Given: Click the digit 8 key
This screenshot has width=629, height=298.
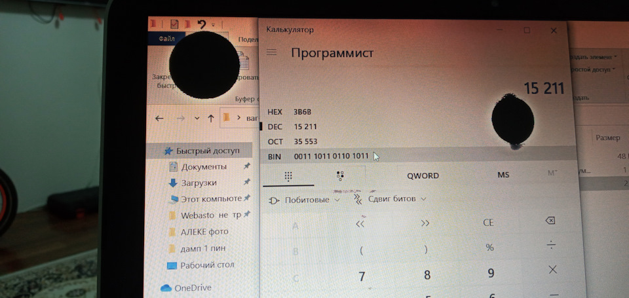Looking at the screenshot, I should (x=427, y=275).
